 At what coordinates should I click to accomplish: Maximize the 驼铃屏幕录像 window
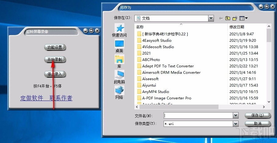click(x=91, y=31)
